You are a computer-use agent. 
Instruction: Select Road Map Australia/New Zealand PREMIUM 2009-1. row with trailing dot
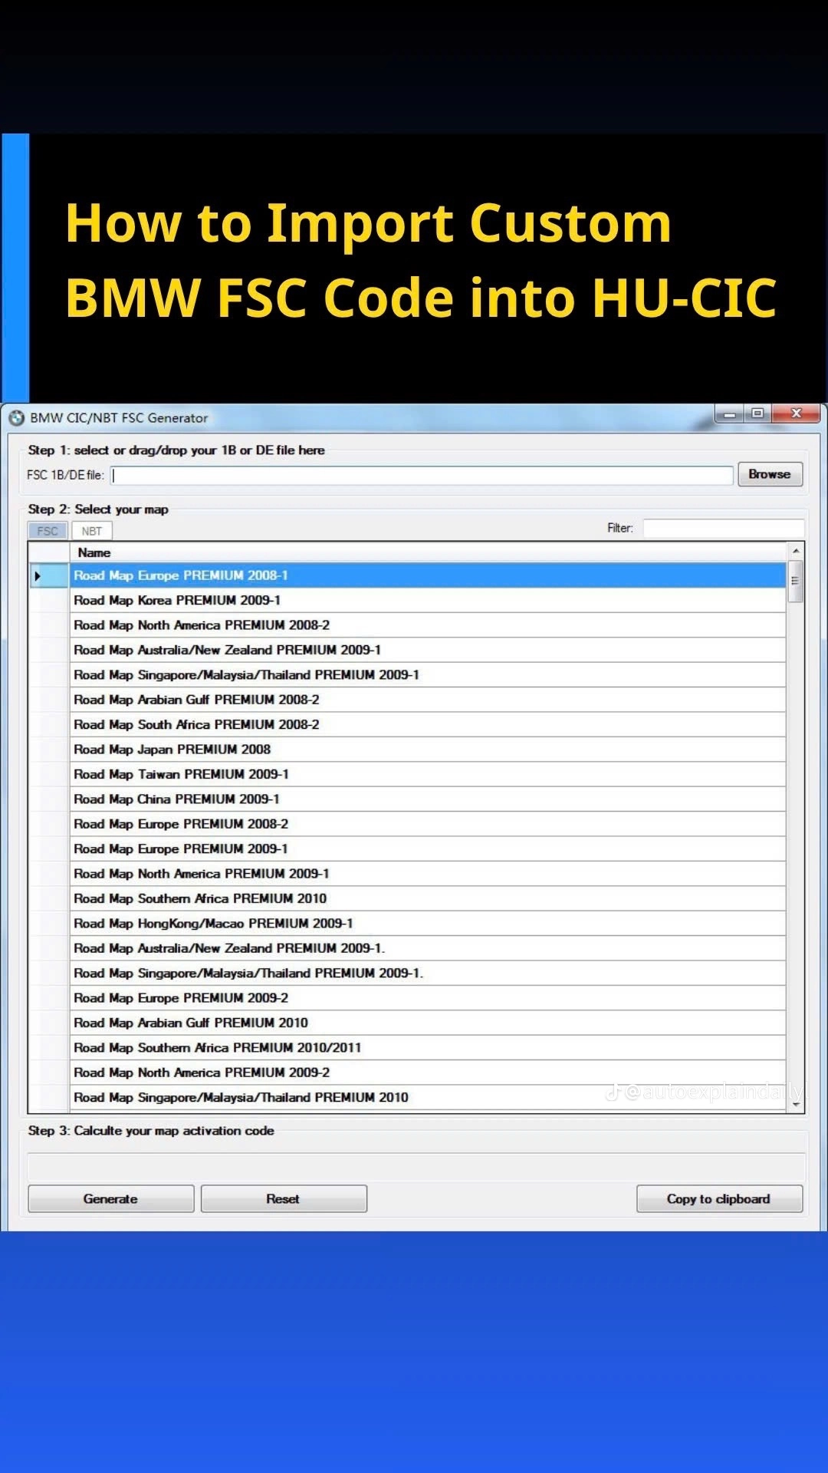point(428,948)
